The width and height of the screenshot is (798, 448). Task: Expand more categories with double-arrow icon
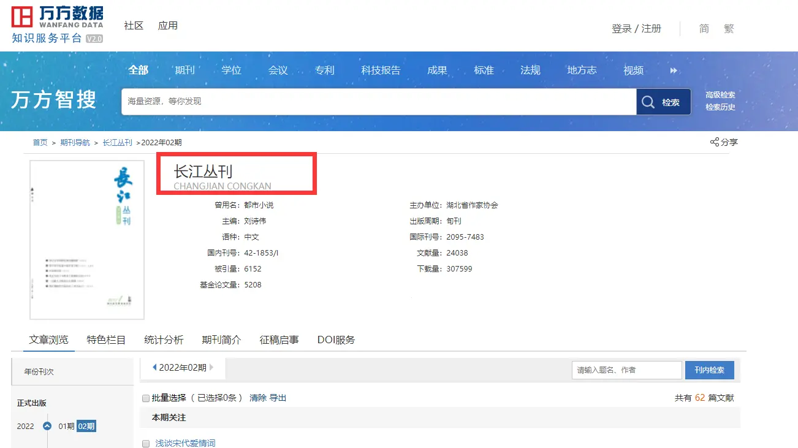pyautogui.click(x=674, y=70)
